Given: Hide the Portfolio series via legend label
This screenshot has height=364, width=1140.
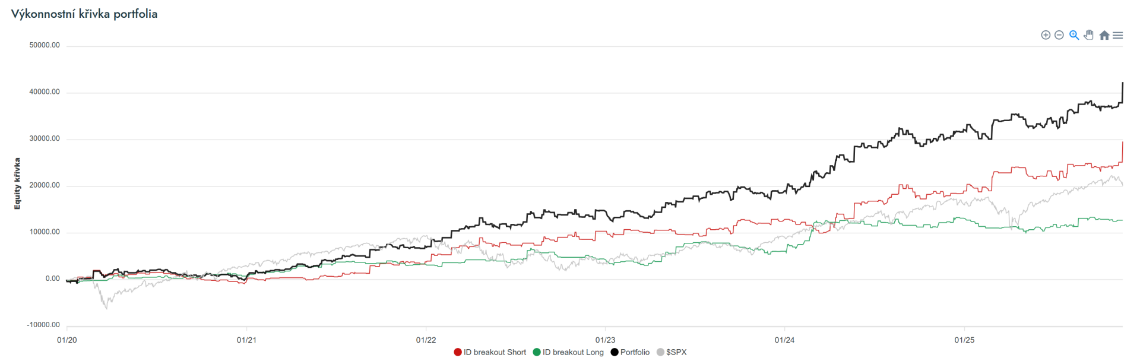Looking at the screenshot, I should point(635,352).
